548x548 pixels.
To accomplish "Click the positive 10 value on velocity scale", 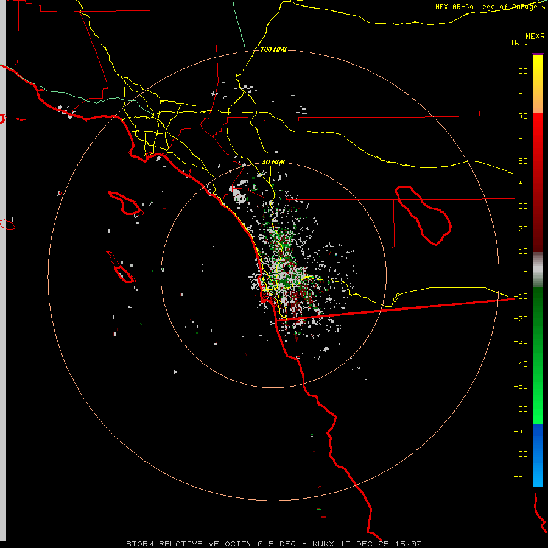I will [x=523, y=251].
